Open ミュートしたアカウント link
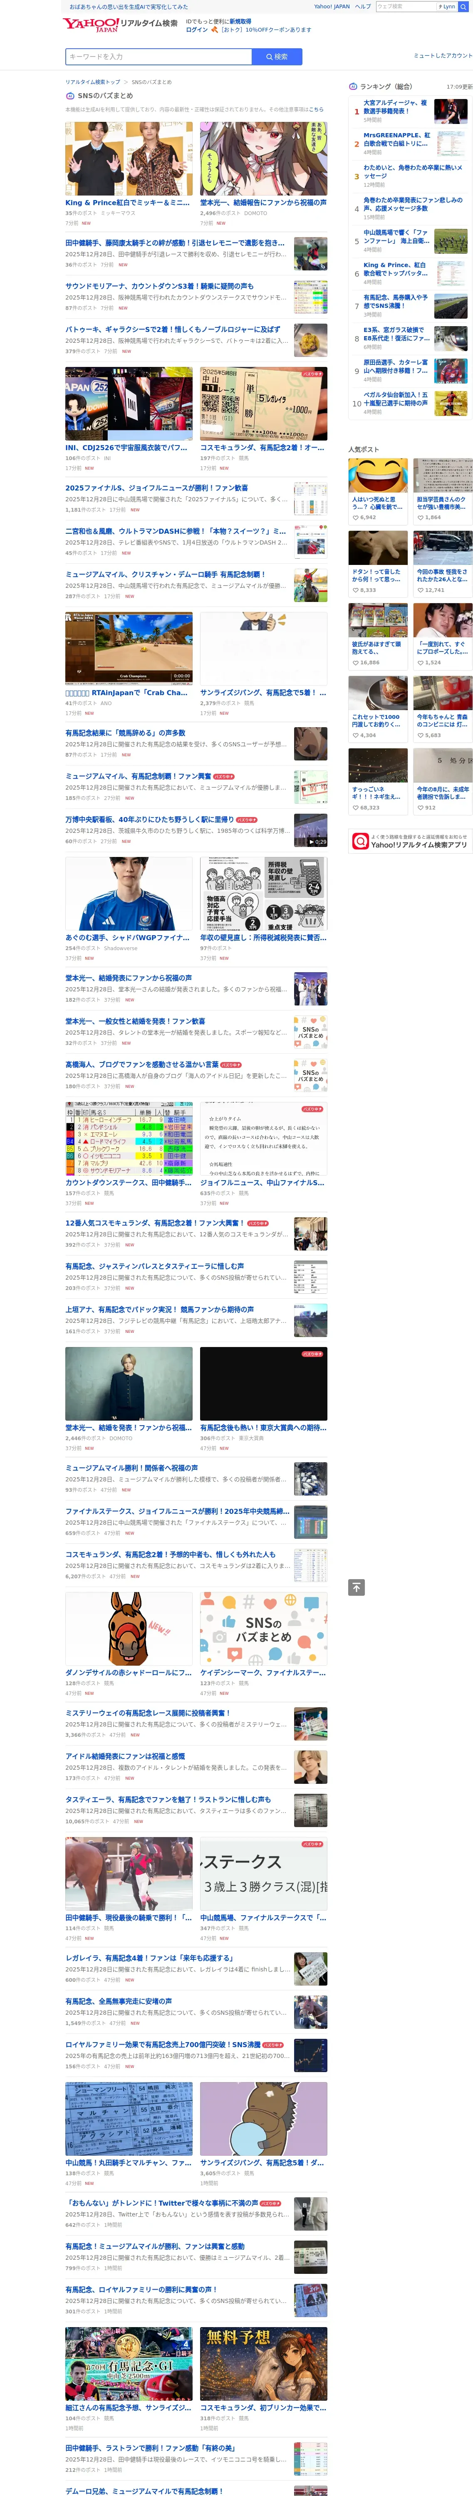 (443, 56)
